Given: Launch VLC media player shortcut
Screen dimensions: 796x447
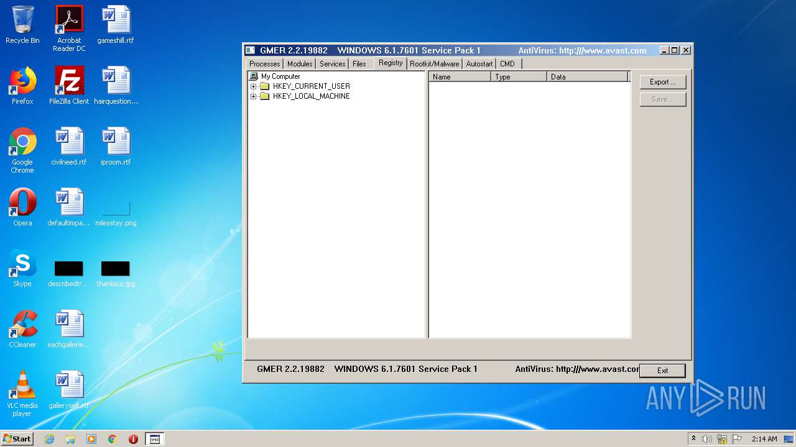Looking at the screenshot, I should tap(22, 394).
